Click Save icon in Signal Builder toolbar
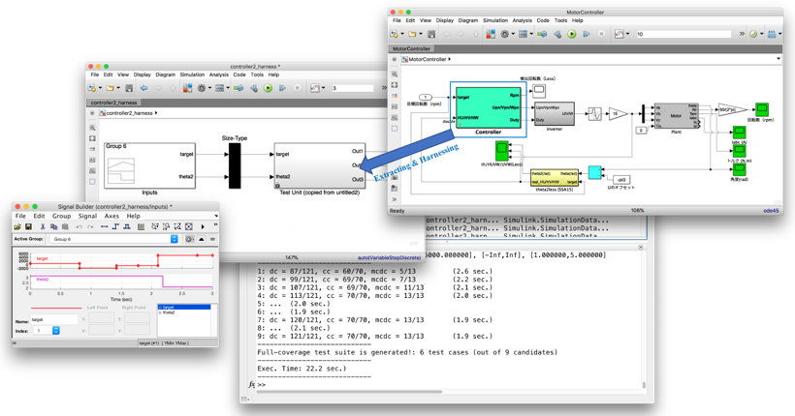Screen dimensions: 795x416 28,226
